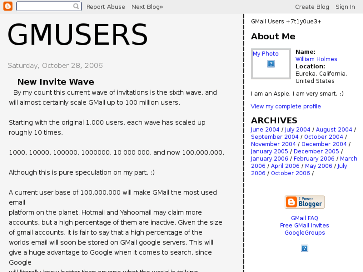363x272 pixels.
Task: Click the About Me heading
Action: coord(273,36)
